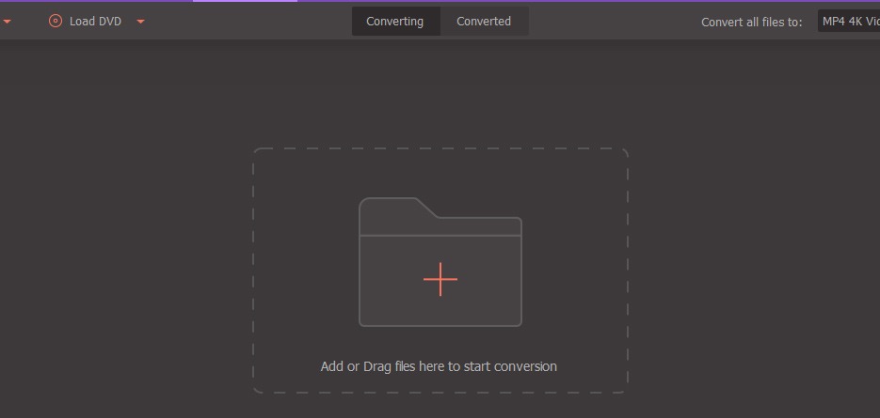Click the dashed drop zone's top border
The image size is (880, 418).
(x=440, y=148)
